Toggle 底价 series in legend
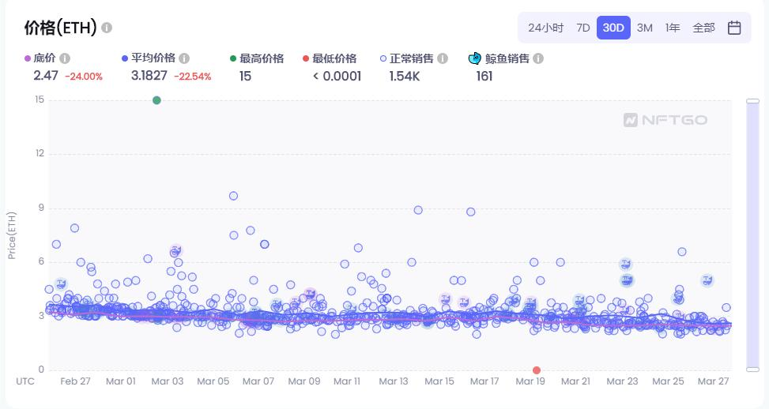769x409 pixels. point(40,58)
